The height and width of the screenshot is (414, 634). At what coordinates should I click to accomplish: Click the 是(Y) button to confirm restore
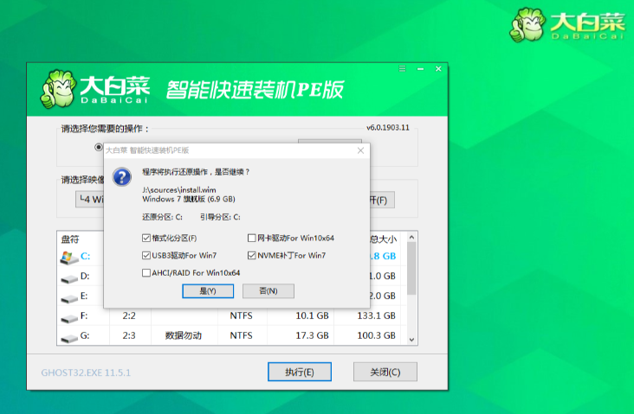(x=208, y=291)
